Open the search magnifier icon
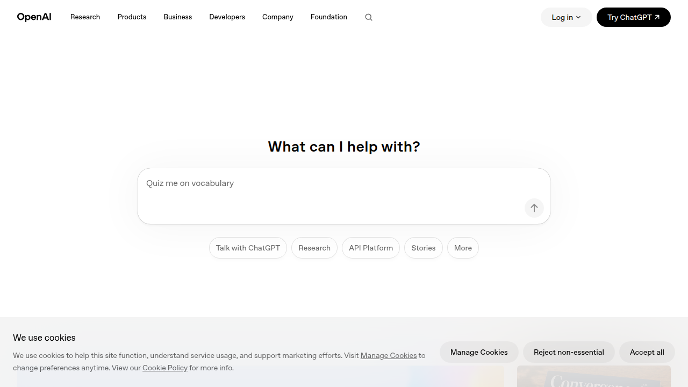Image resolution: width=688 pixels, height=387 pixels. 369,17
